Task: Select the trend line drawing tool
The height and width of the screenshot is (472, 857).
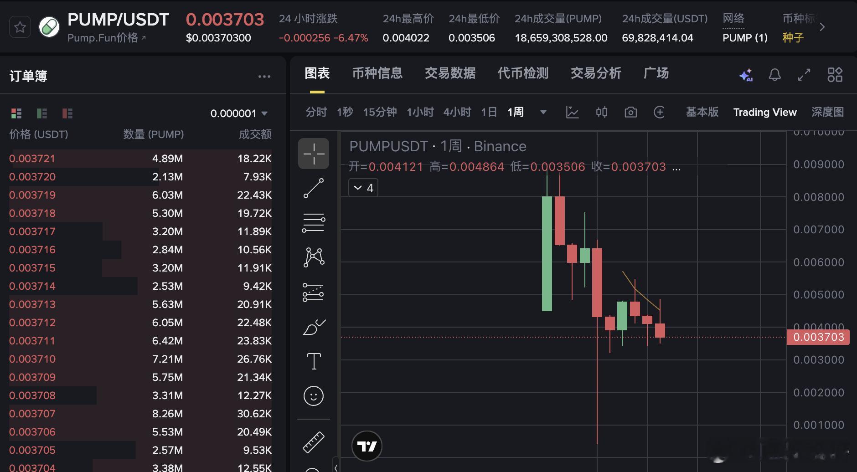Action: pyautogui.click(x=314, y=189)
